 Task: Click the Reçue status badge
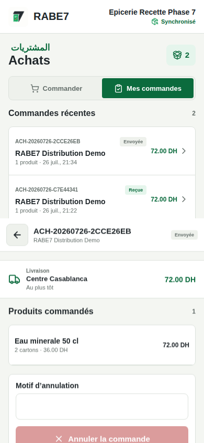[135, 190]
